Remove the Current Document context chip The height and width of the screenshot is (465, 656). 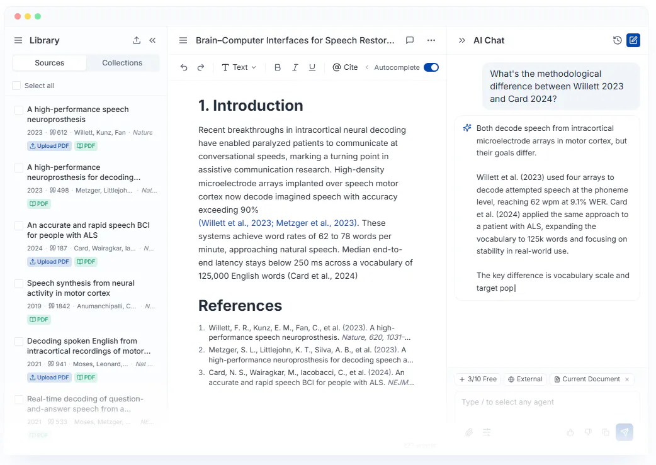[627, 379]
